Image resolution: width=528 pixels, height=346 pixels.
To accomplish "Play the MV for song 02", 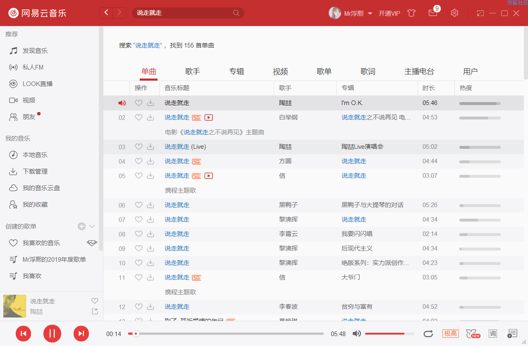I will pos(209,117).
